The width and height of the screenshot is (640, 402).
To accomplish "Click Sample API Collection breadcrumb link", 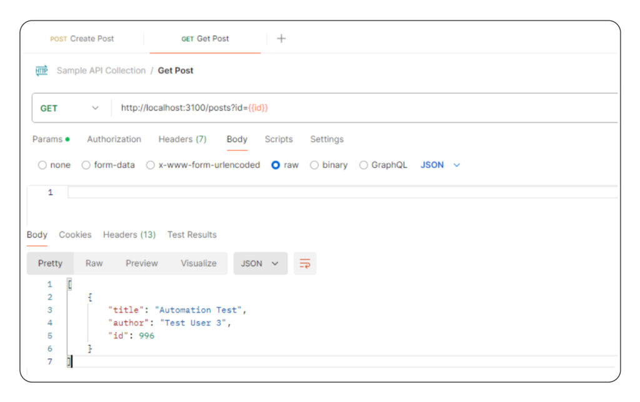I will click(x=101, y=71).
